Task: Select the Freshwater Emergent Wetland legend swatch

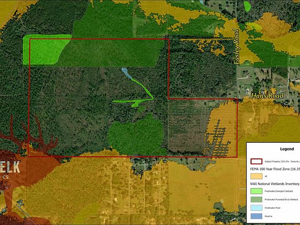Action: (256, 191)
